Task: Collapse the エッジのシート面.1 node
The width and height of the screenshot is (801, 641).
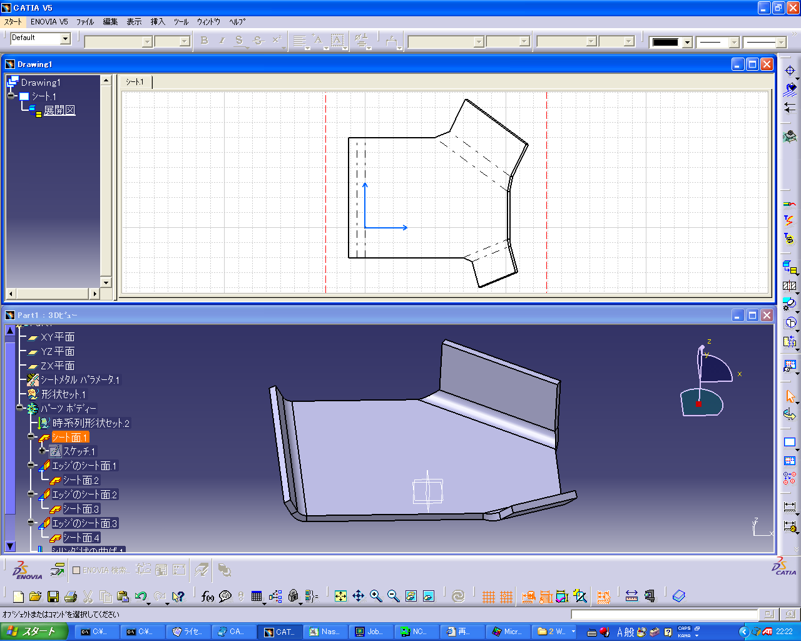Action: (x=31, y=465)
